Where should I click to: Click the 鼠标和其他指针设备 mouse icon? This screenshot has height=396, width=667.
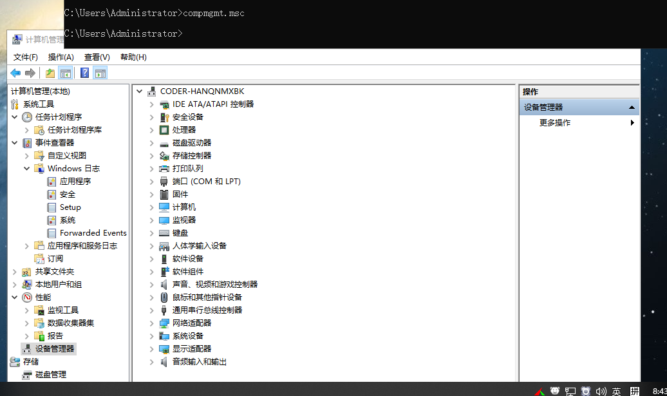point(164,297)
